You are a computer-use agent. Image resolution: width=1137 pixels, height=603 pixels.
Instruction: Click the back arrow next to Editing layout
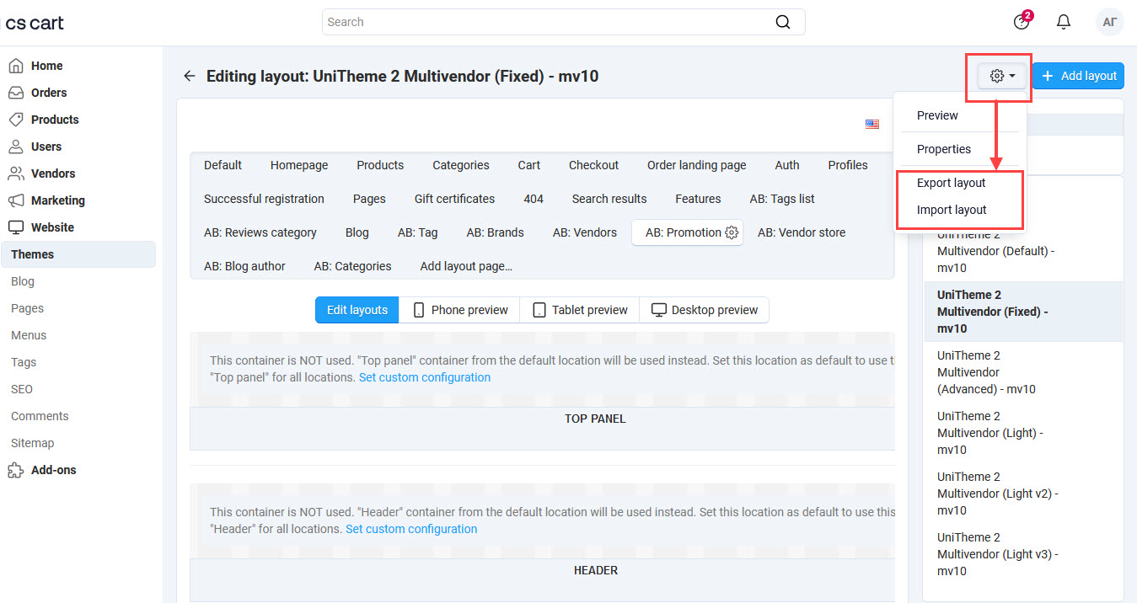[x=189, y=75]
